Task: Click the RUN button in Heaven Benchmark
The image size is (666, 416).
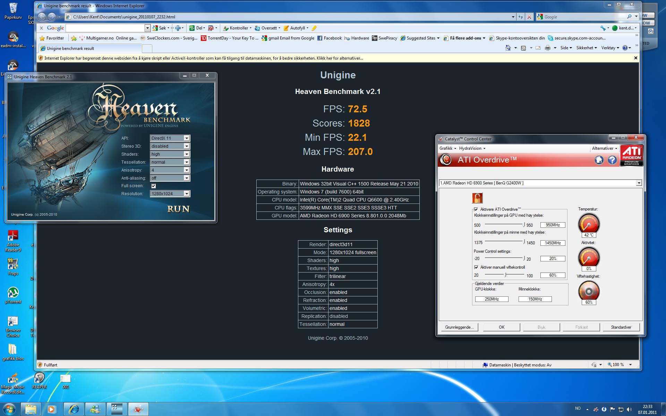Action: (x=178, y=209)
